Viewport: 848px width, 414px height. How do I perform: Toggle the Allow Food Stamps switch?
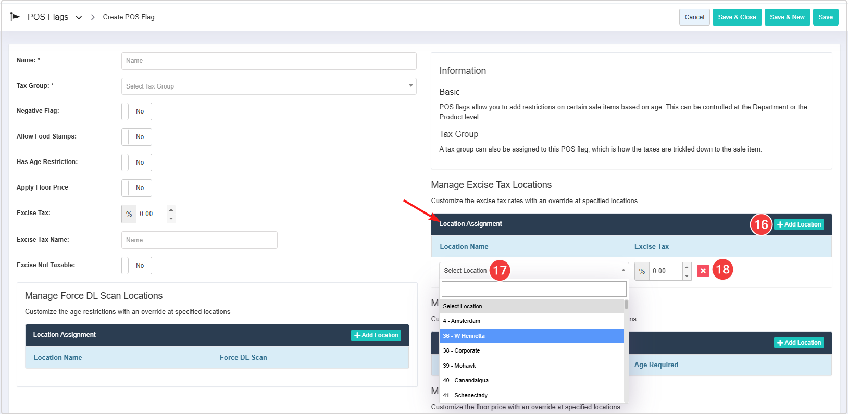tap(136, 137)
